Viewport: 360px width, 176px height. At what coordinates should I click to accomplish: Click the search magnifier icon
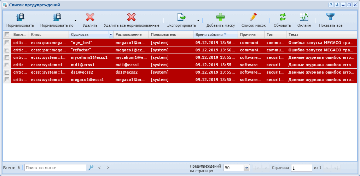tap(91, 168)
